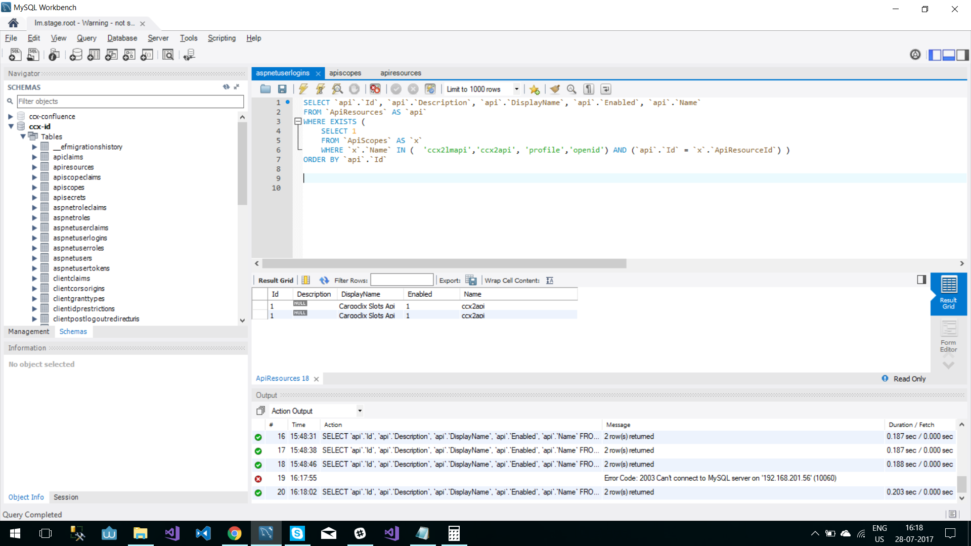Expand the ccx-confluence schema
This screenshot has height=546, width=971.
coord(11,116)
